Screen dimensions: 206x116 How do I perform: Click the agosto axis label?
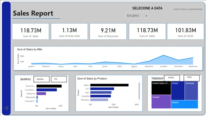(x=134, y=66)
